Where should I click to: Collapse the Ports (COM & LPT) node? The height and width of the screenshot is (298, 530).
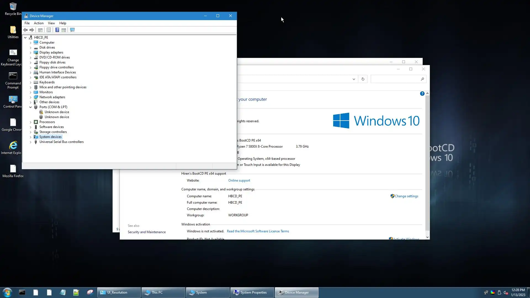[31, 107]
